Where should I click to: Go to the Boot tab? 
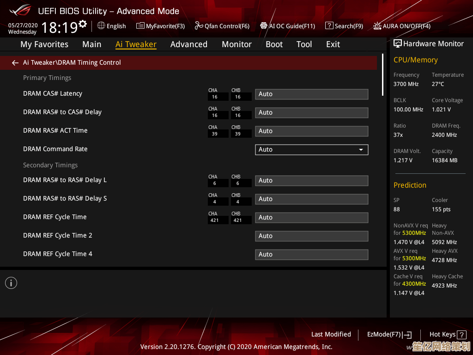click(x=274, y=44)
